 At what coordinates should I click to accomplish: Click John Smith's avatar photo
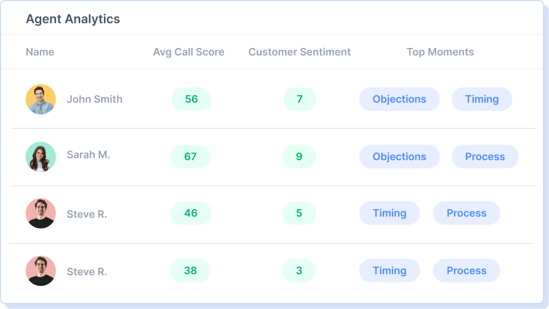41,99
